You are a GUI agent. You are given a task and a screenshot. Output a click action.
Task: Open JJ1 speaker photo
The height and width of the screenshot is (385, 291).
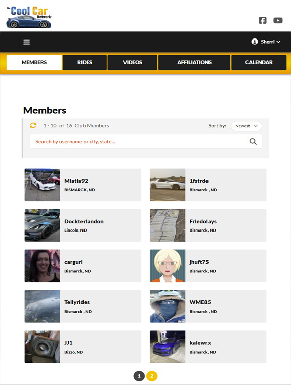tap(42, 346)
